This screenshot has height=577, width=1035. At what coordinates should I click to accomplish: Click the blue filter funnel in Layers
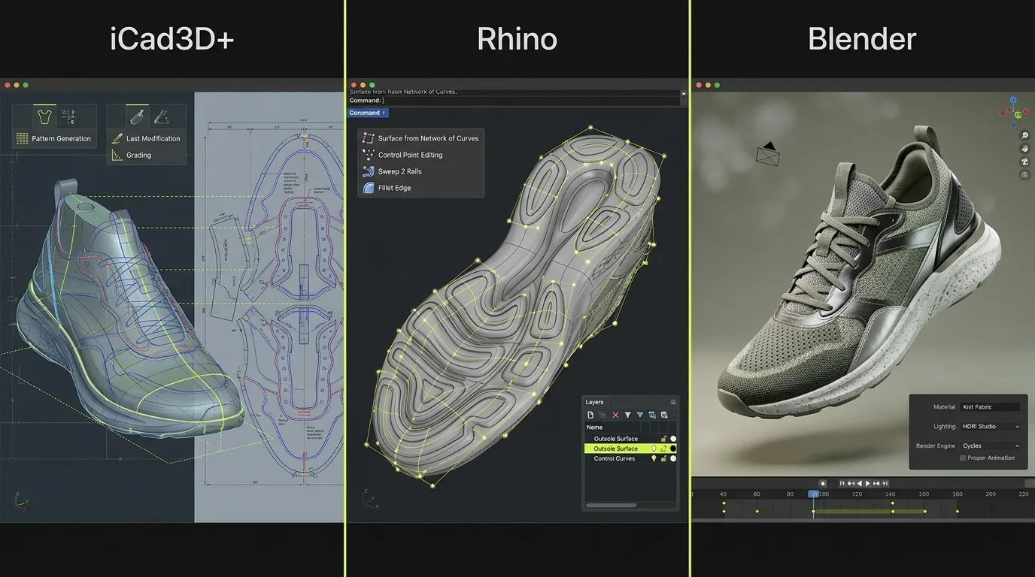(640, 415)
